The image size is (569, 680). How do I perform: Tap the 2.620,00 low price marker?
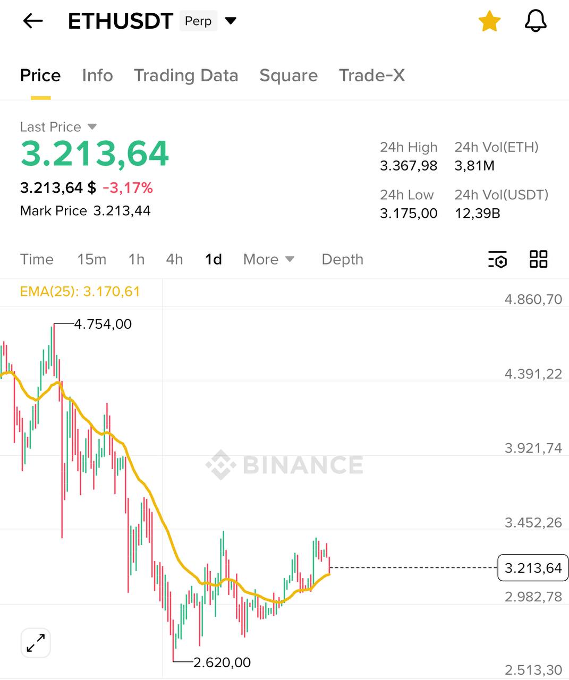(222, 662)
